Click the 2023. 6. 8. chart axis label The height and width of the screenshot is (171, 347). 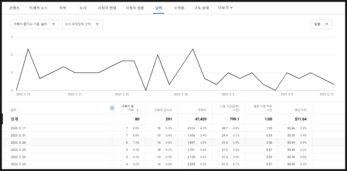pyautogui.click(x=287, y=94)
